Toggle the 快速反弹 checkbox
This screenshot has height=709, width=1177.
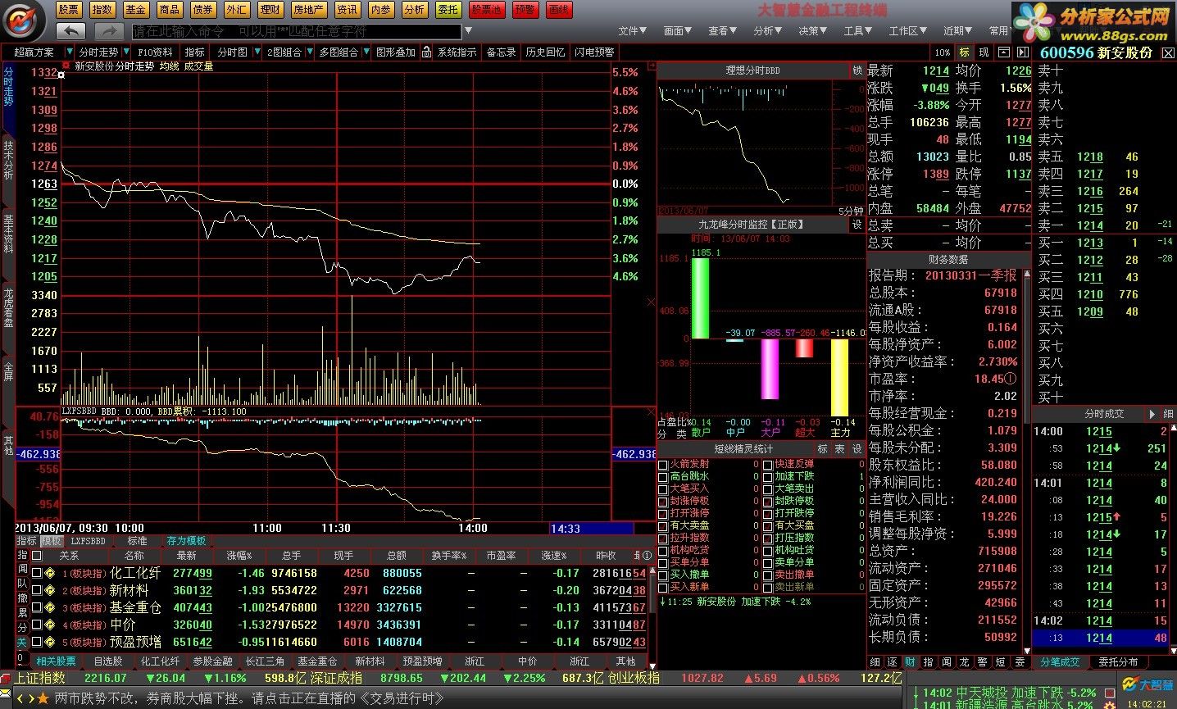point(768,465)
